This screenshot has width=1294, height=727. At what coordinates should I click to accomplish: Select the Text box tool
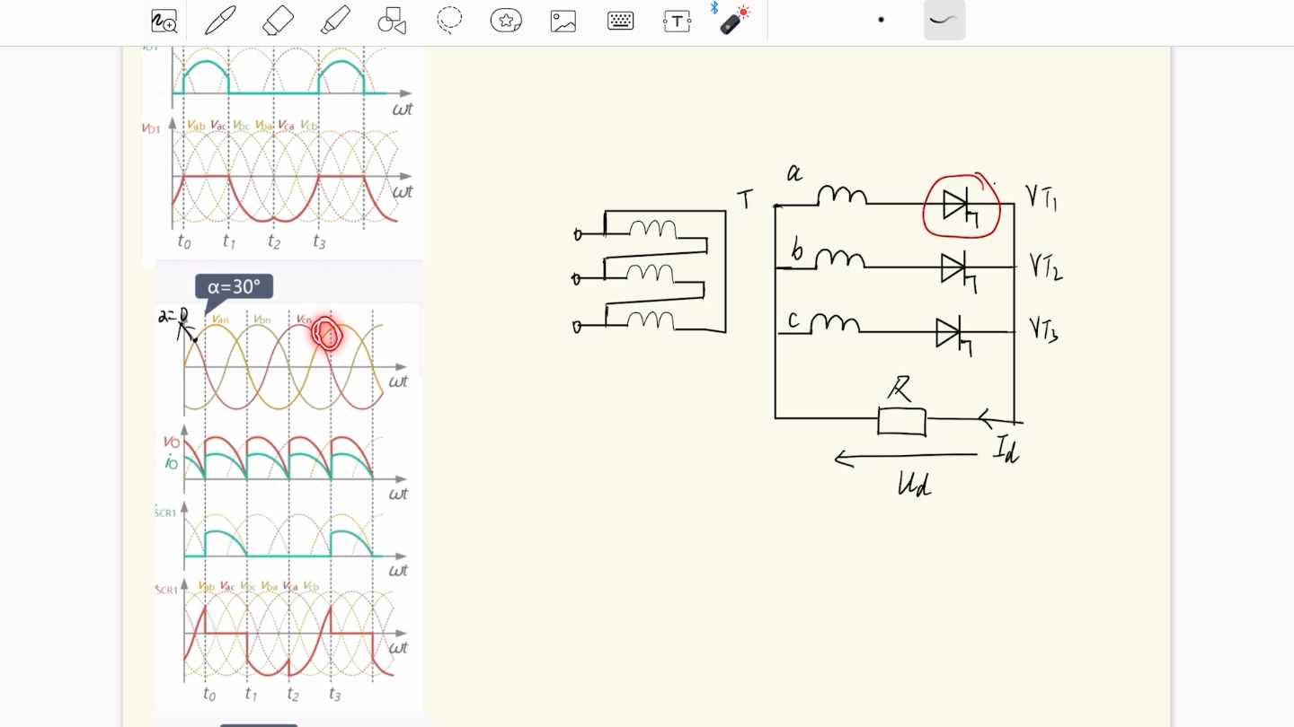[678, 21]
